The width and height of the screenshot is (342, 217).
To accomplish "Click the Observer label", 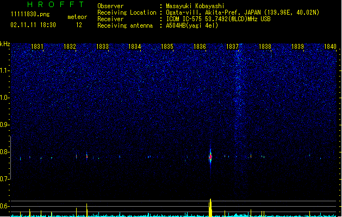I will [110, 6].
